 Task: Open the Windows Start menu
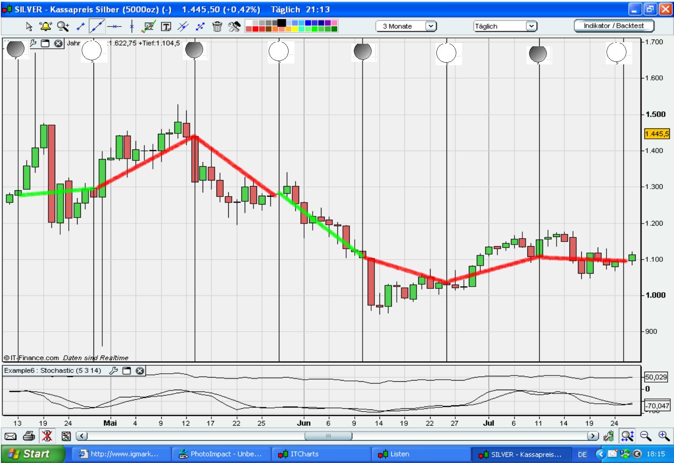(33, 454)
